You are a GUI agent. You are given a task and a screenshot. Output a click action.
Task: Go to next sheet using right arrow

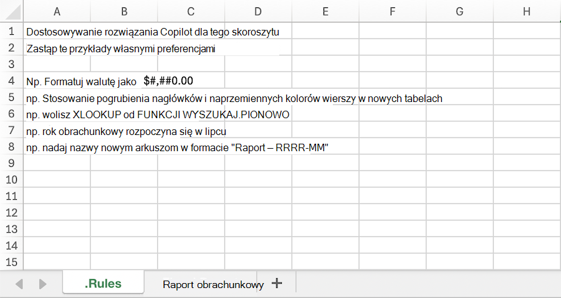pos(42,284)
